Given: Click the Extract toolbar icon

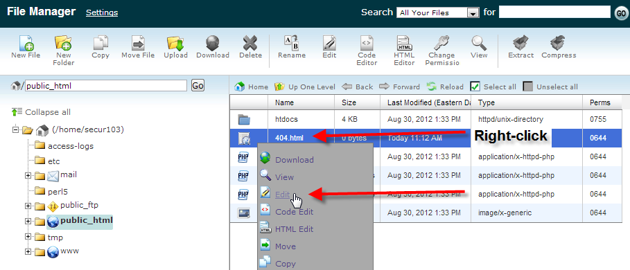Looking at the screenshot, I should 520,42.
